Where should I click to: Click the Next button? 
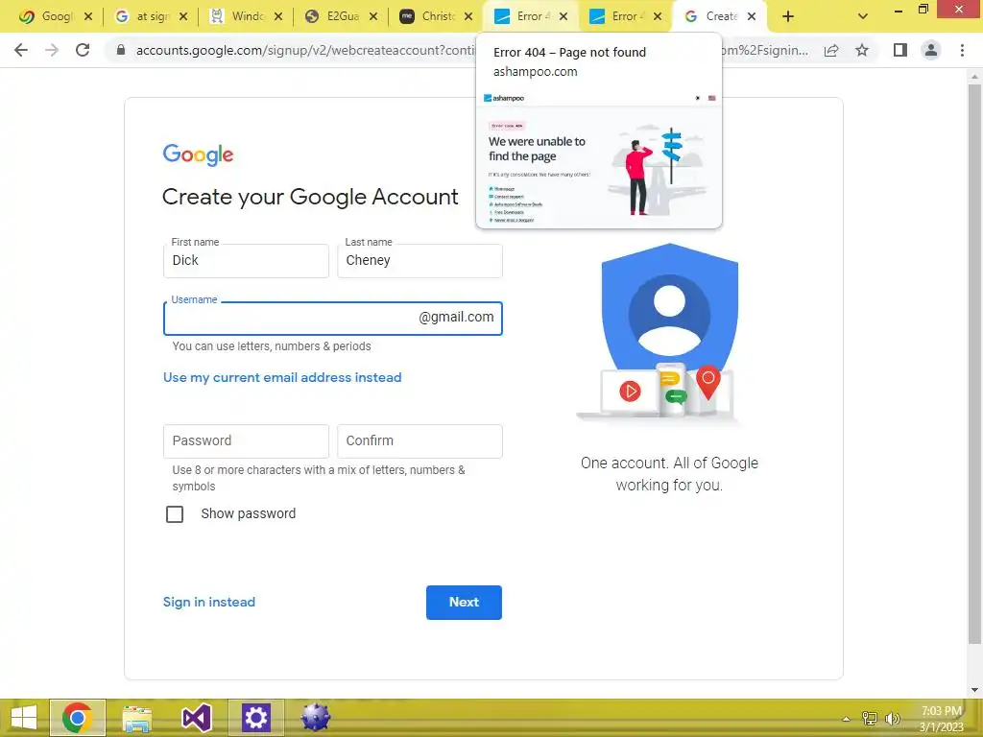(464, 603)
